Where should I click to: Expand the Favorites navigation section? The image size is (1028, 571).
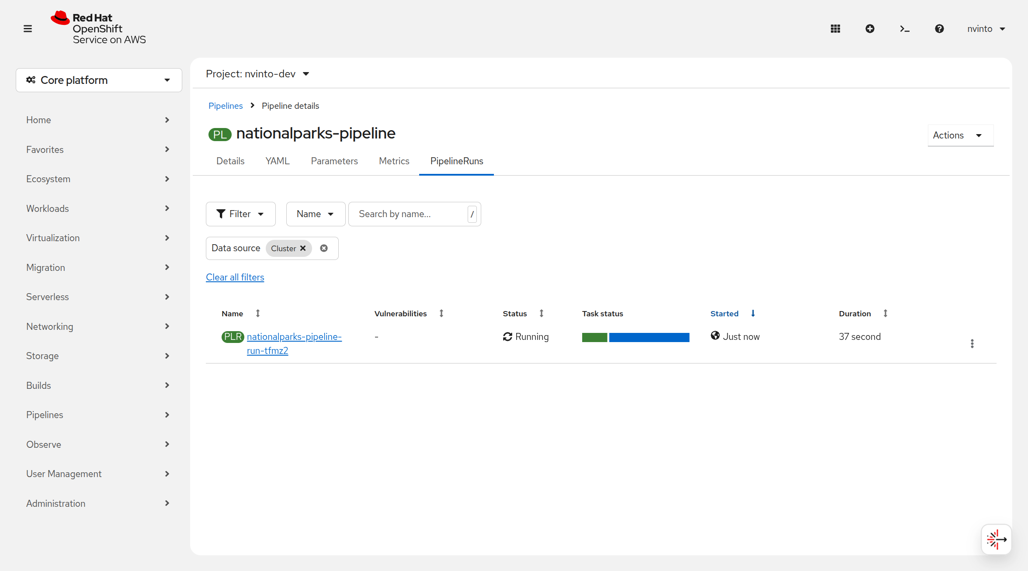(x=99, y=149)
